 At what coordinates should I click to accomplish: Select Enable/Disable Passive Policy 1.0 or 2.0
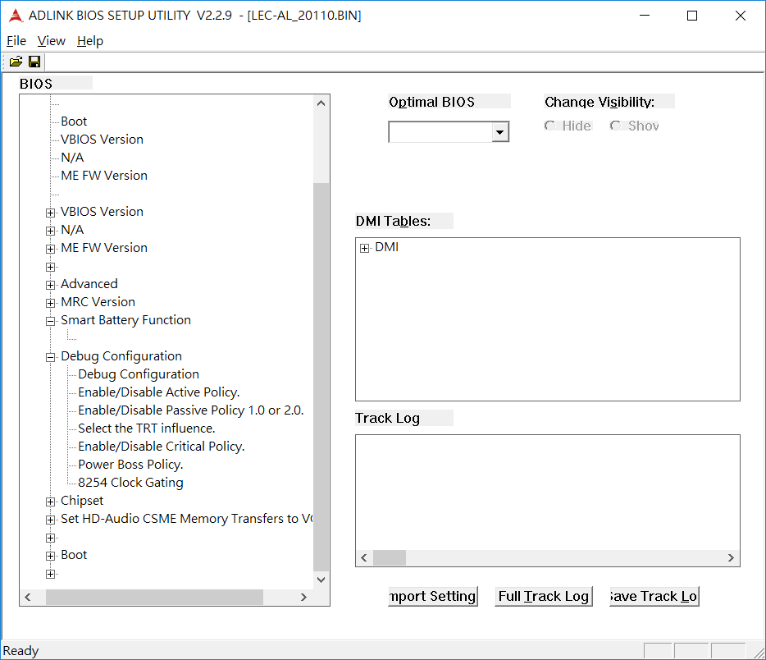coord(190,410)
